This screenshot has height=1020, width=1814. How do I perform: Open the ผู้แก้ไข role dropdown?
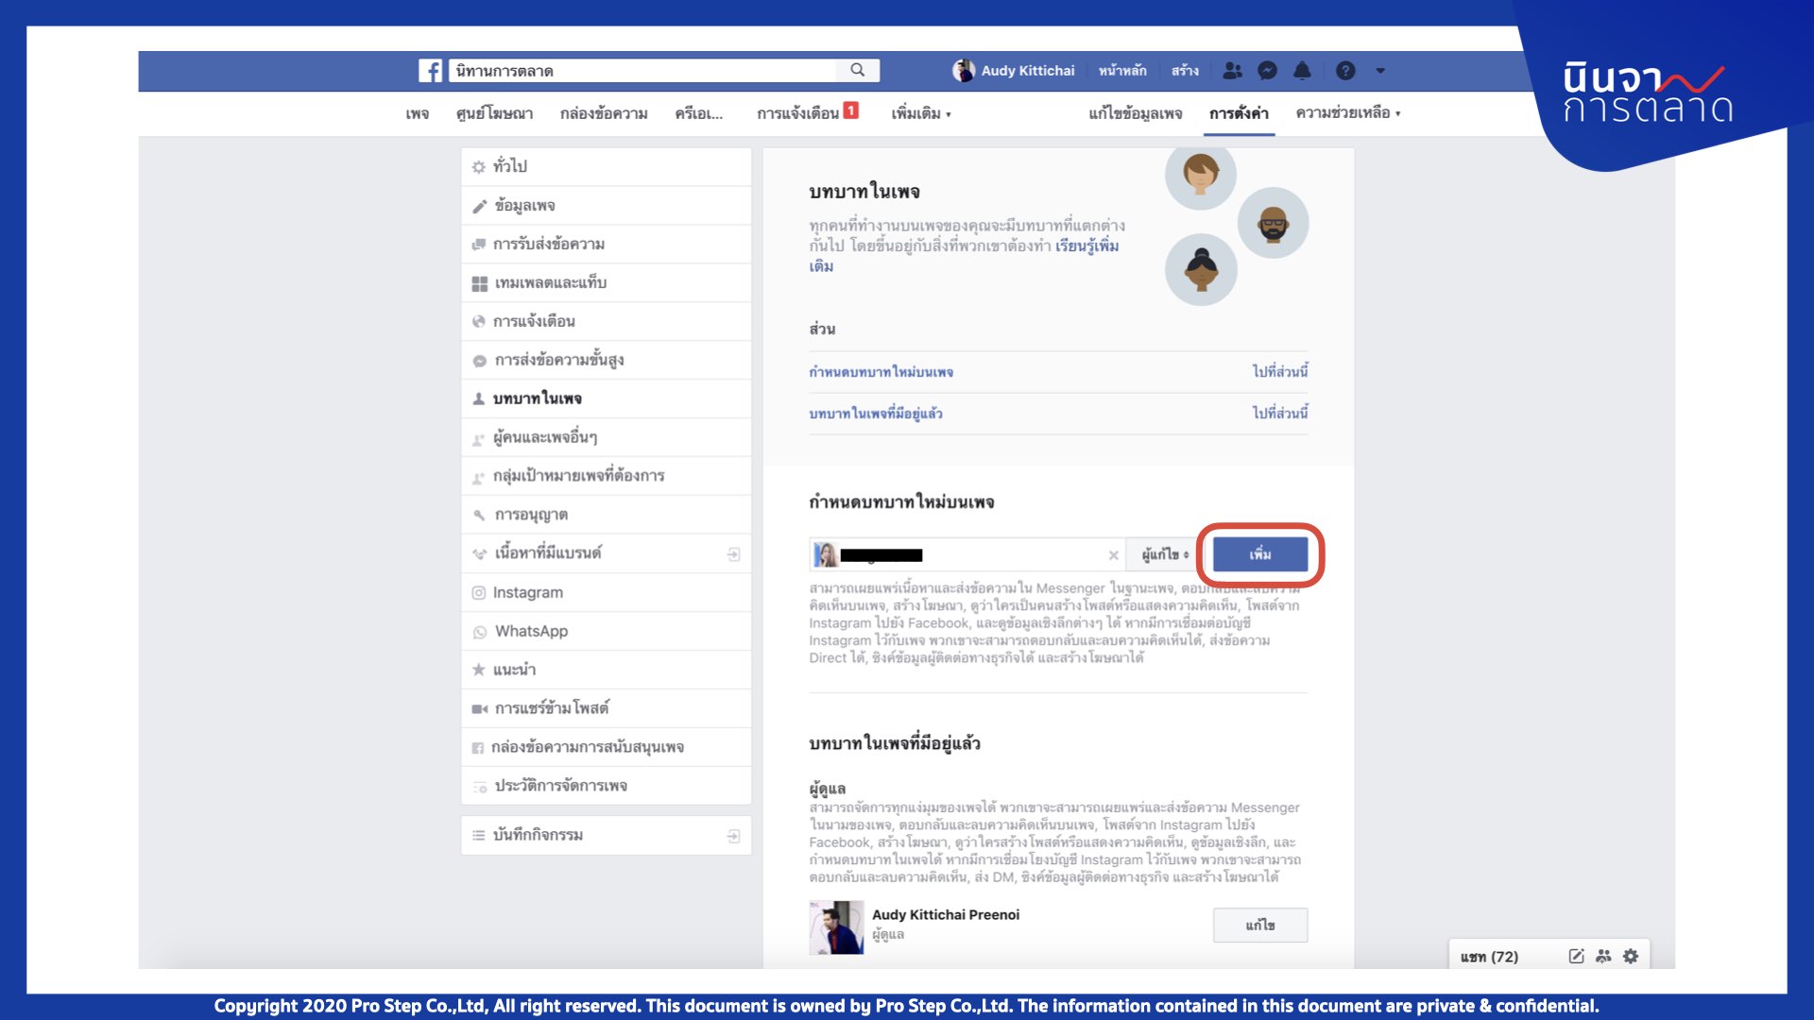tap(1165, 554)
